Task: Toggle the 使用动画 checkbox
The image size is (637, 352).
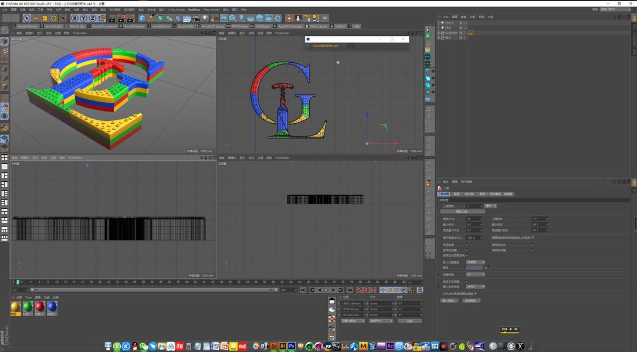Action: 467,245
